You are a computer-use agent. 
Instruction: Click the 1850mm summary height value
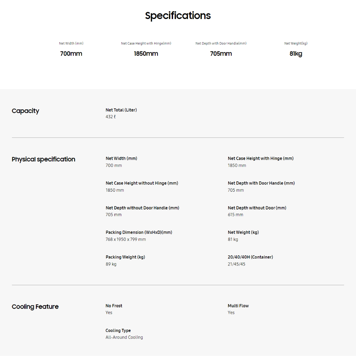click(146, 54)
